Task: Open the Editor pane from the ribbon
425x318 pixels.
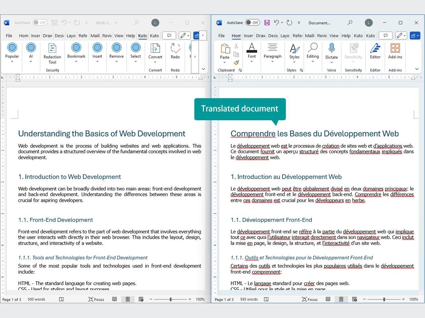Action: click(375, 48)
